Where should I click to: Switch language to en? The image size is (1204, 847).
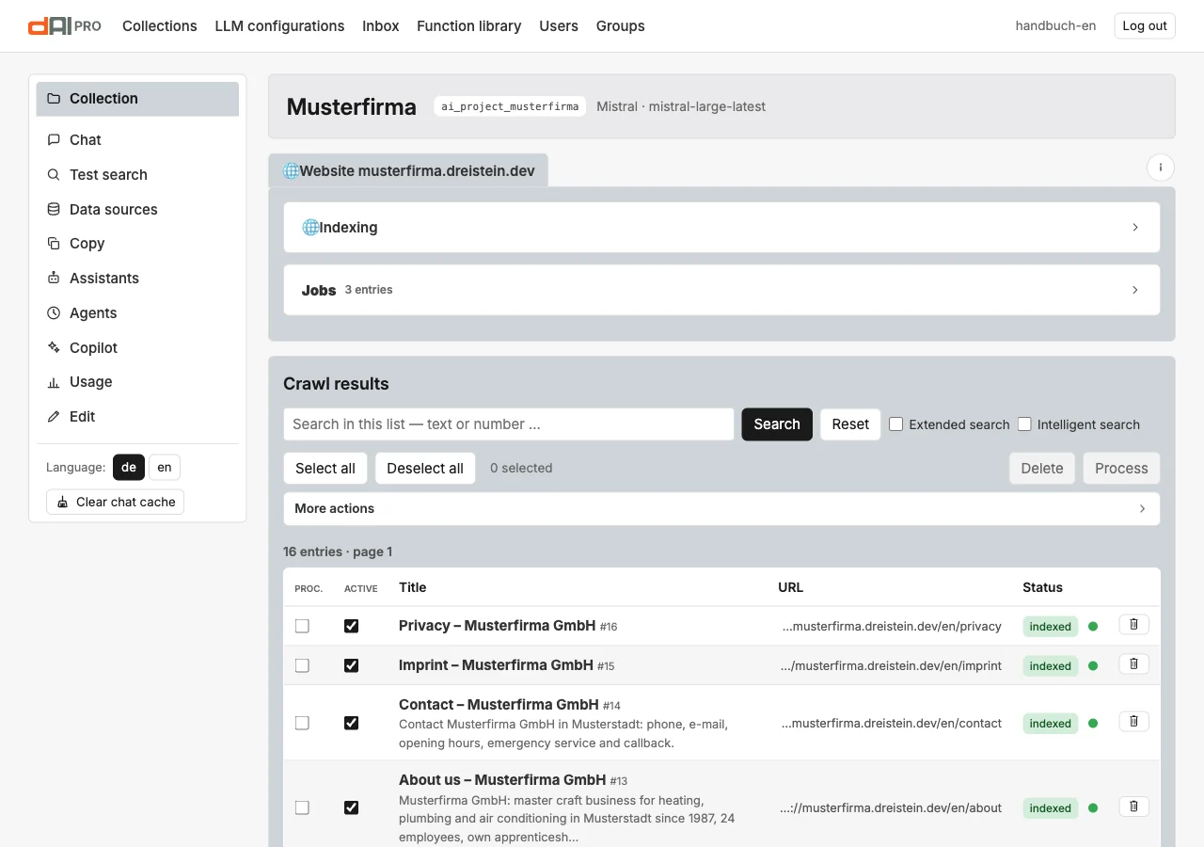click(165, 468)
